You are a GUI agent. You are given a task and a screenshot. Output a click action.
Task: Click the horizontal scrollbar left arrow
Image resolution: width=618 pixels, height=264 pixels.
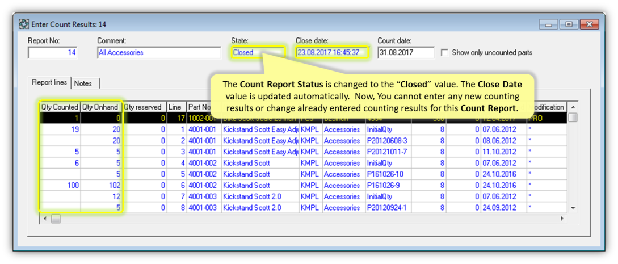pyautogui.click(x=44, y=219)
